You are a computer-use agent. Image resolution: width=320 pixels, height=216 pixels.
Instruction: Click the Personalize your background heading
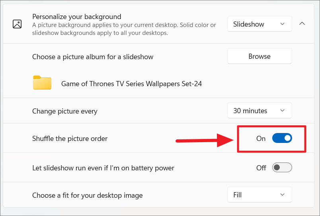pyautogui.click(x=77, y=17)
